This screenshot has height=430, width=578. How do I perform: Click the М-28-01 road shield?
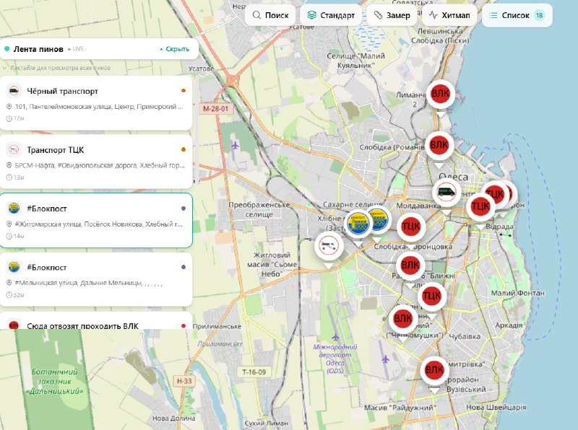[215, 109]
